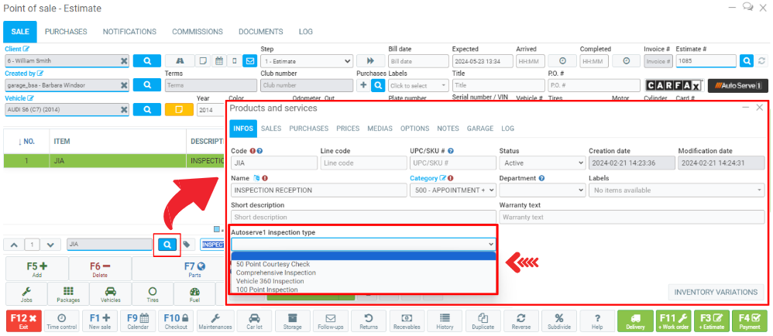The image size is (773, 336).
Task: Select Comprehensive Inspection from the list
Action: 277,273
